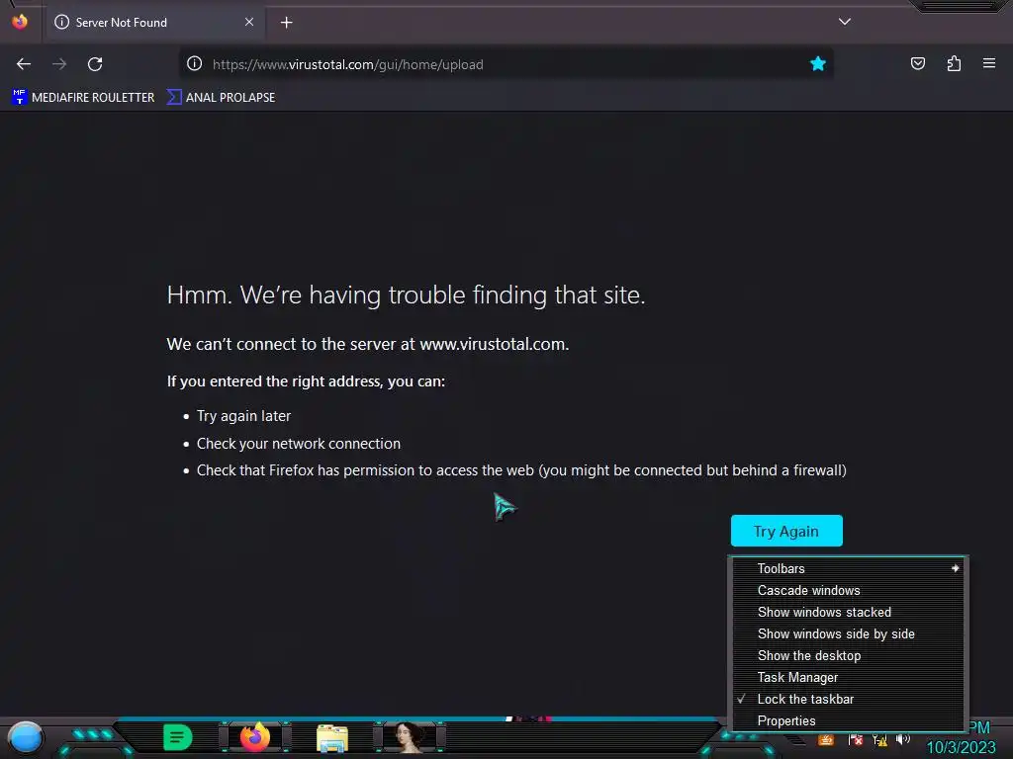Open File Explorer from the taskbar
The image size is (1013, 759).
[x=332, y=738]
